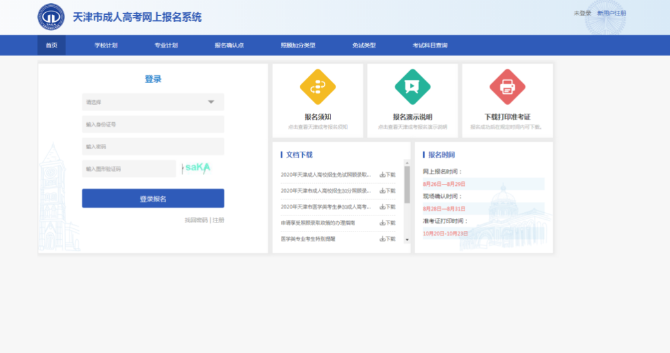Viewport: 670px width, 353px height.
Task: Open the 考试科目查询 menu item
Action: pos(430,46)
